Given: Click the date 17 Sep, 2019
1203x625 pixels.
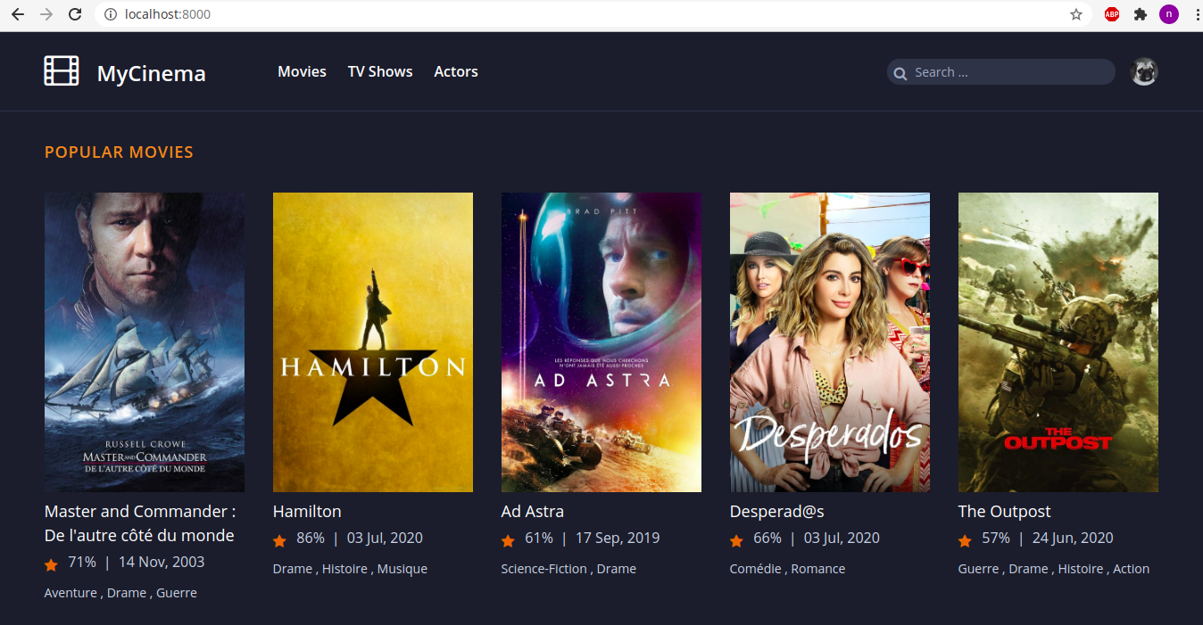Looking at the screenshot, I should click(618, 539).
